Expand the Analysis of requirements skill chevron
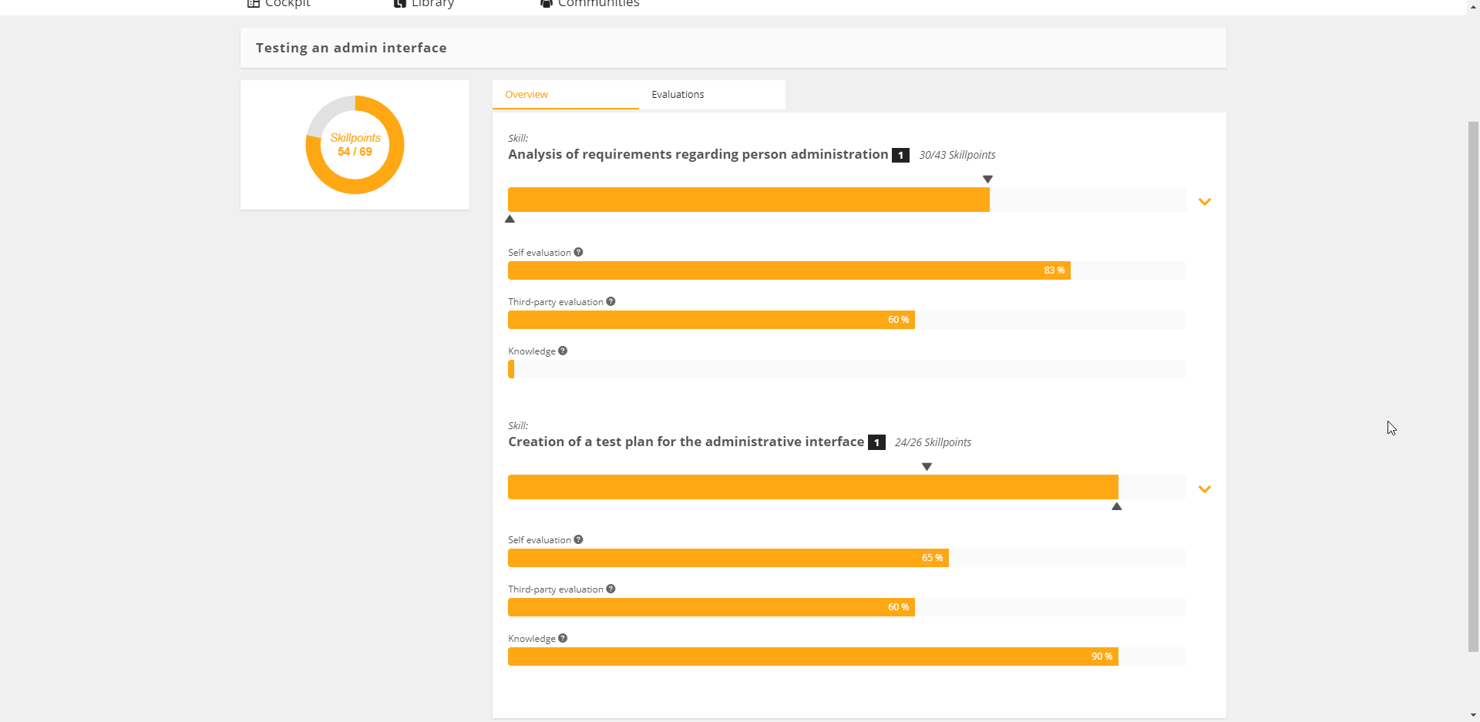Screen dimensions: 1480x722 click(1204, 202)
